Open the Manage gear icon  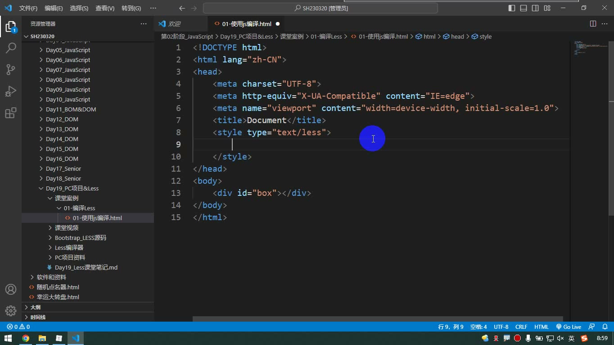(11, 311)
